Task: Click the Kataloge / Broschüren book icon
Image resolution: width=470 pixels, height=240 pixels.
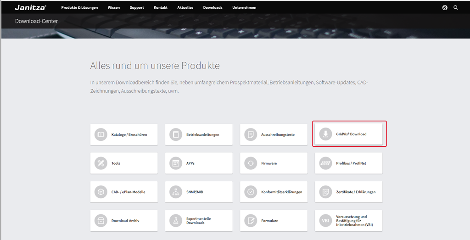Action: [101, 134]
